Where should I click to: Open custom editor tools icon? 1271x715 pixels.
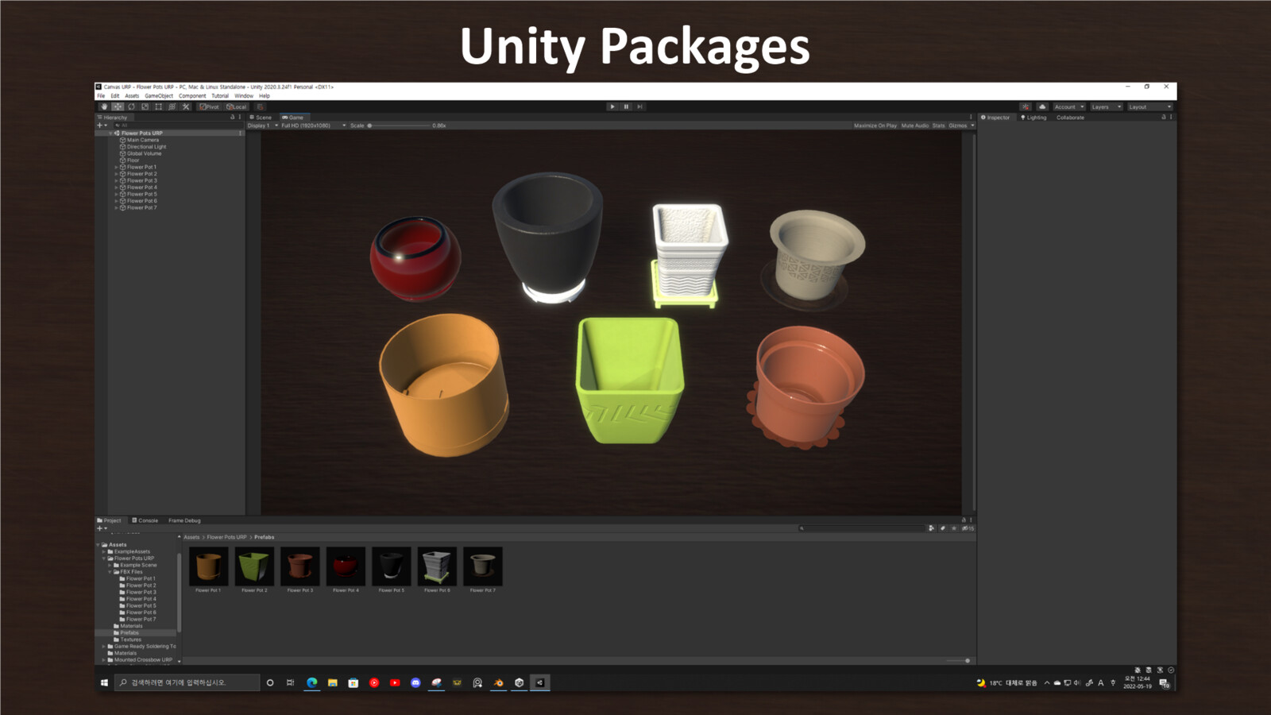point(185,106)
